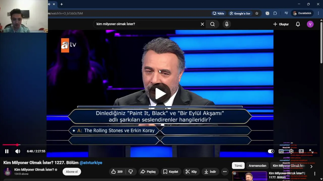Close the current browser tab

(54, 4)
